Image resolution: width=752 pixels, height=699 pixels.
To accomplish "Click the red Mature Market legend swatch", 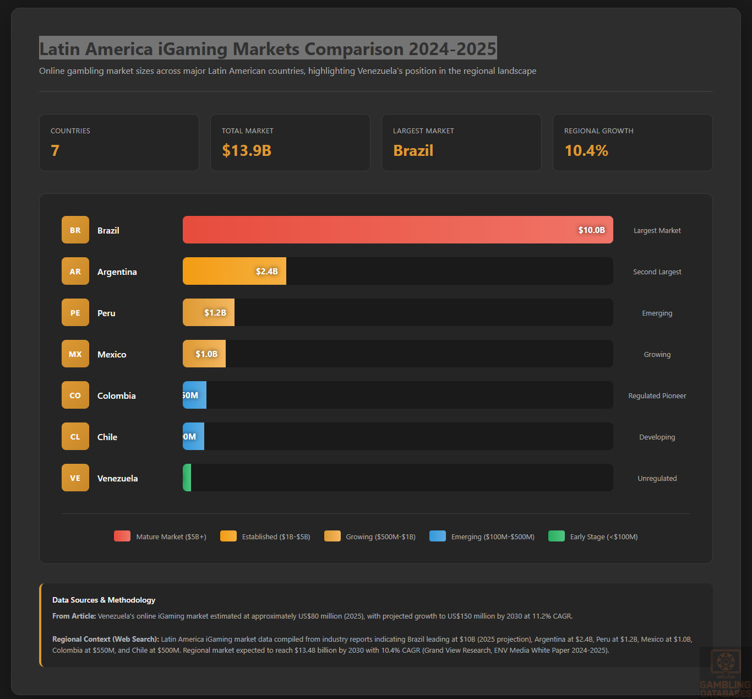I will point(122,537).
